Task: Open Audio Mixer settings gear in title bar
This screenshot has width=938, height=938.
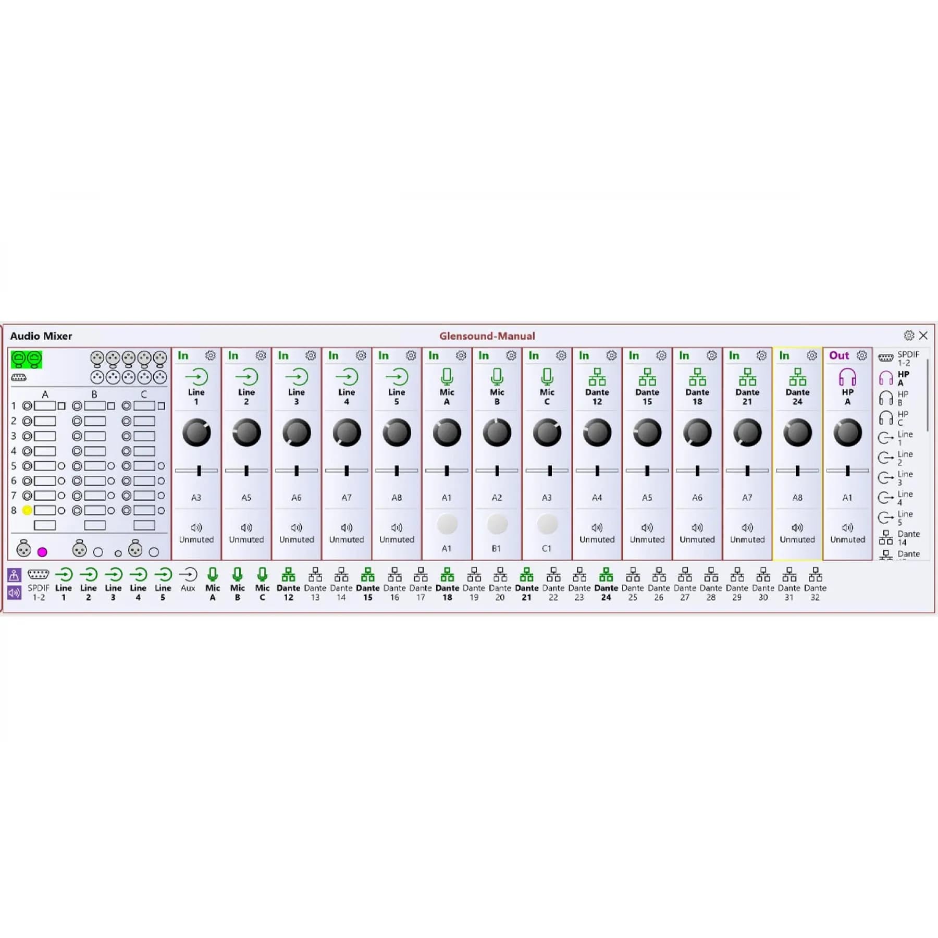Action: click(909, 336)
